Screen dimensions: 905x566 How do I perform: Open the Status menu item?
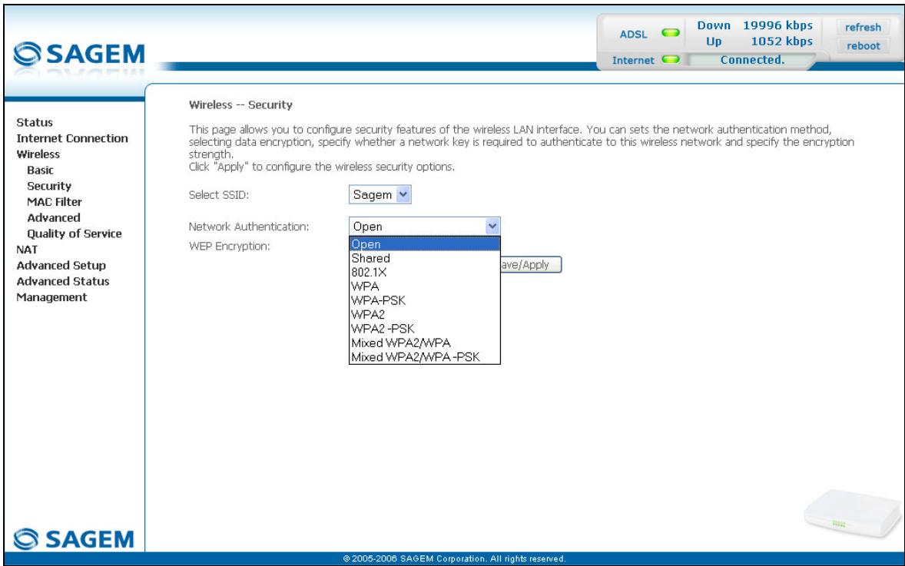tap(35, 122)
